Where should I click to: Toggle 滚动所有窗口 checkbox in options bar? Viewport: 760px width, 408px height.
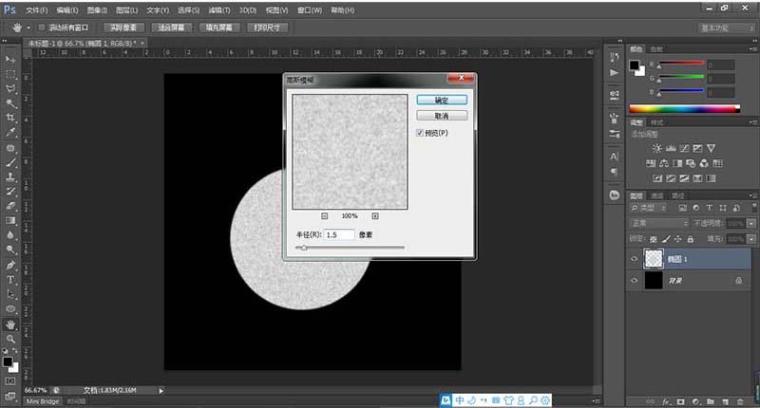(42, 28)
